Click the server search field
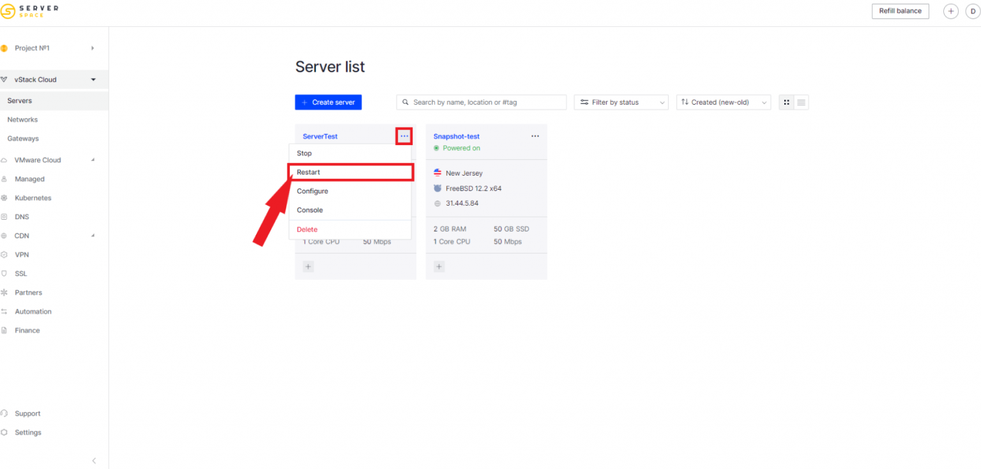 point(481,102)
